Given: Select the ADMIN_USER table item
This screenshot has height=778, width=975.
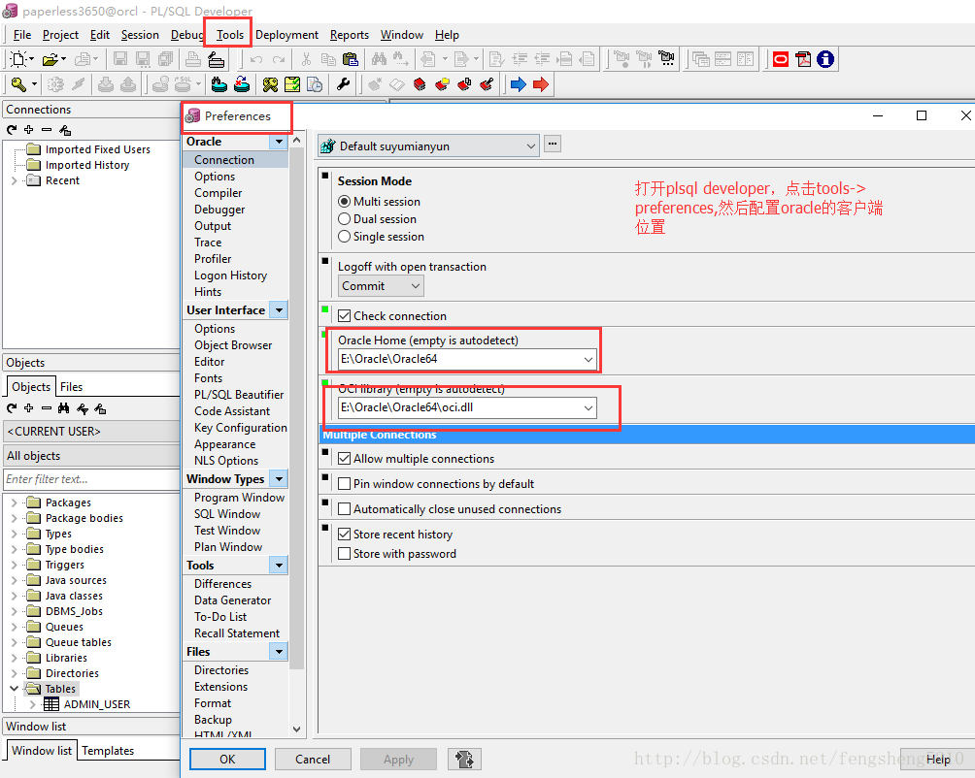Looking at the screenshot, I should (x=96, y=704).
